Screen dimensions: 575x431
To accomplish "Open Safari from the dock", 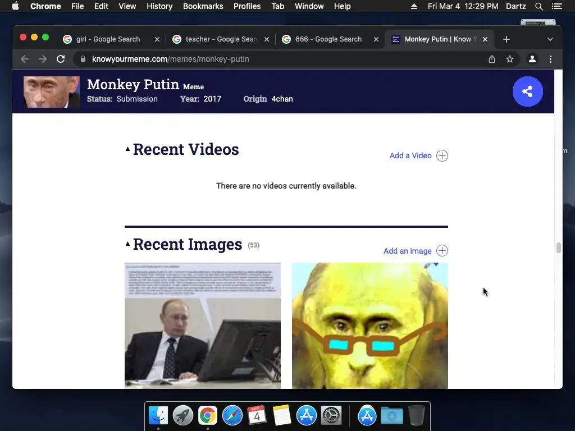I will click(232, 416).
